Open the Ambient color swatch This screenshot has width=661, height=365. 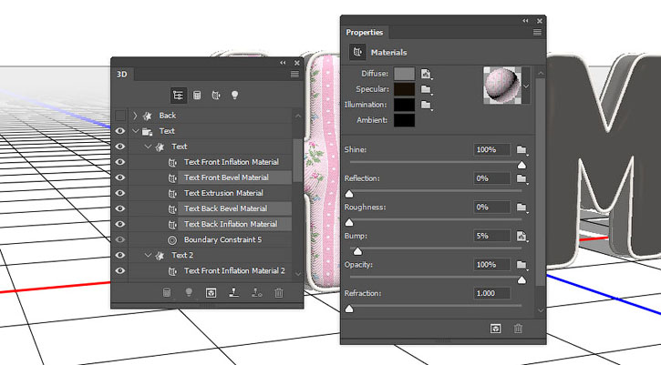coord(404,120)
